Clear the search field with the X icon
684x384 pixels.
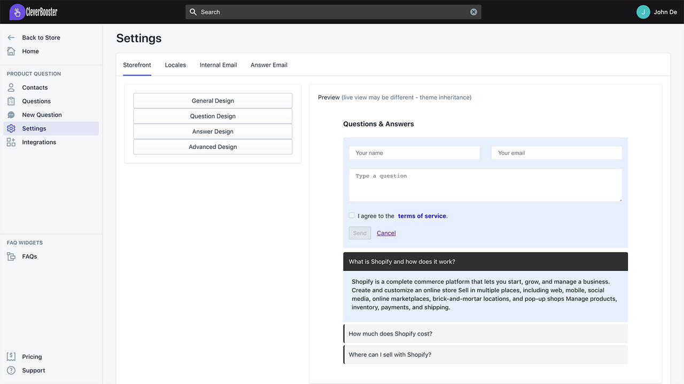tap(473, 11)
